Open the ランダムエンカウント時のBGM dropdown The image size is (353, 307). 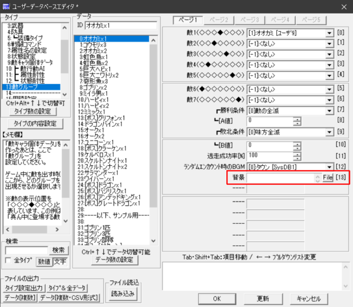click(329, 166)
